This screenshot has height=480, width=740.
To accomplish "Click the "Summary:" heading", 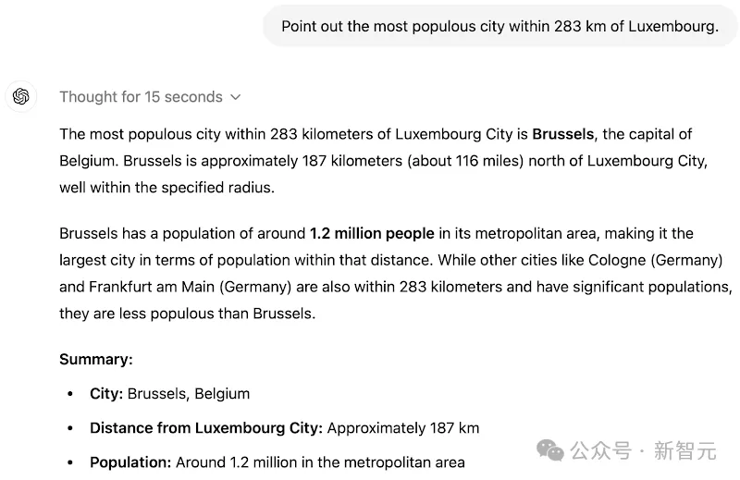I will [96, 359].
